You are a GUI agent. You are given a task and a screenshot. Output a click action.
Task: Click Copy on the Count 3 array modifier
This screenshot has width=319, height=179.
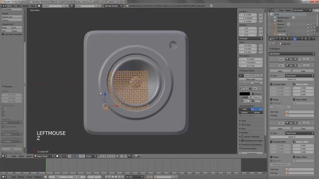(x=303, y=129)
